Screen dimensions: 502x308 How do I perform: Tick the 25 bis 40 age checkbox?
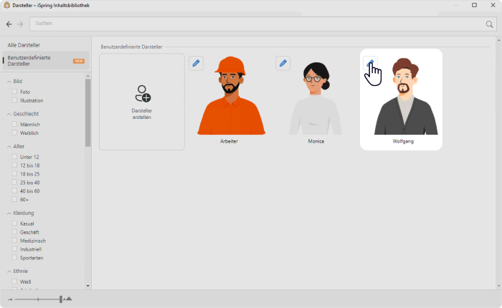14,183
